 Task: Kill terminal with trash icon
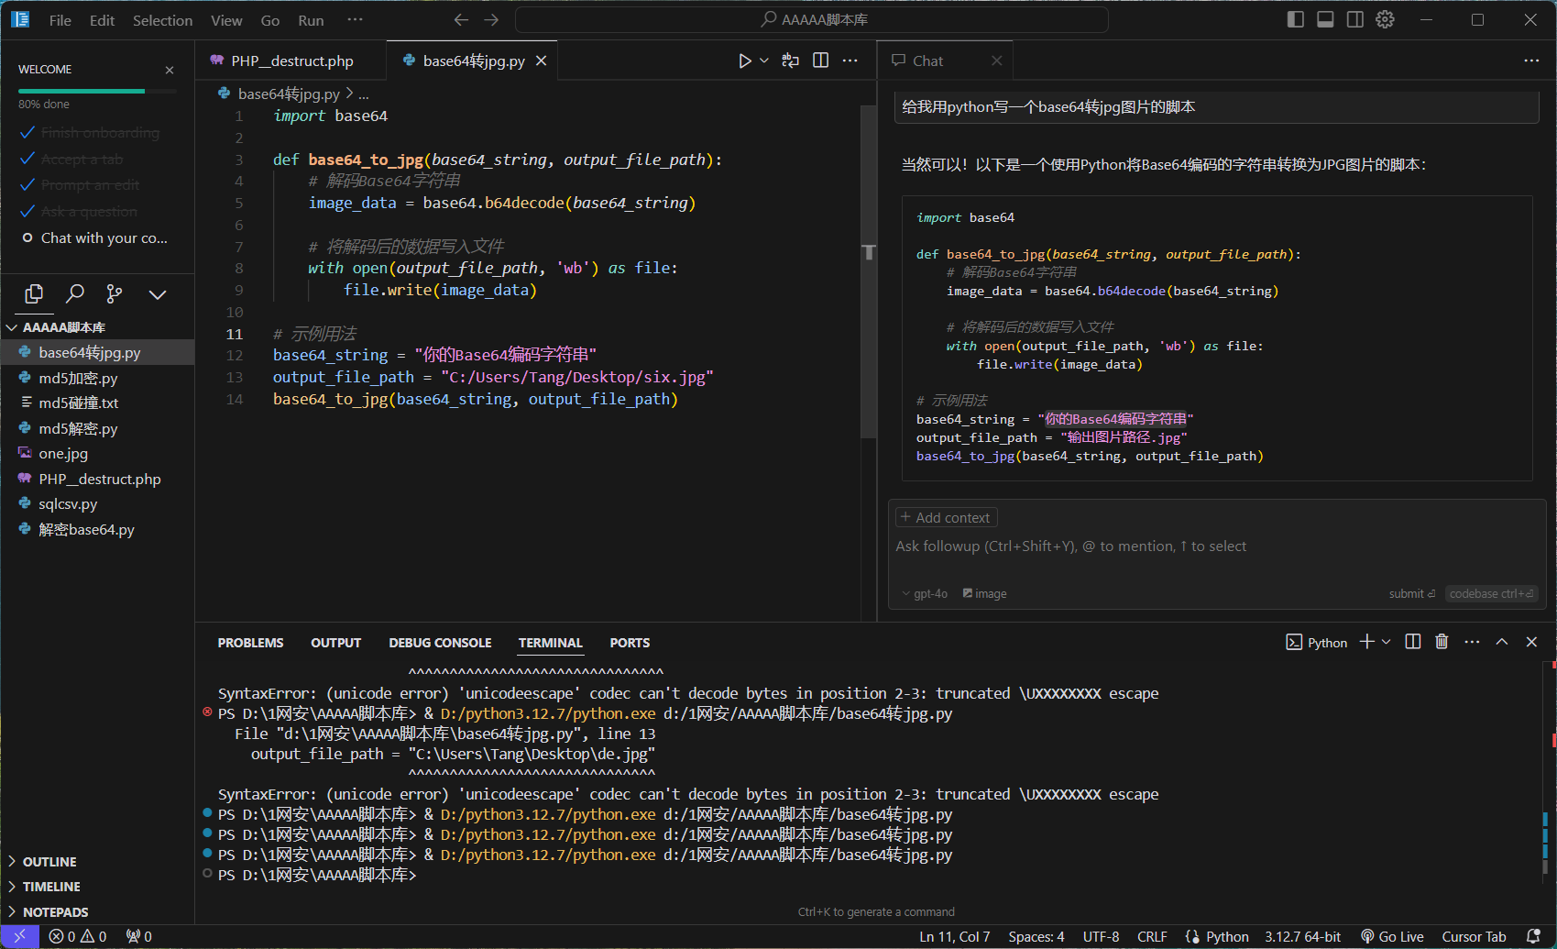click(1442, 642)
